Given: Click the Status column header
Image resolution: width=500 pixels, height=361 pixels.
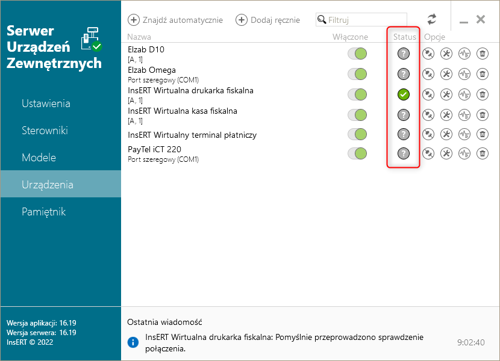Looking at the screenshot, I should 405,37.
